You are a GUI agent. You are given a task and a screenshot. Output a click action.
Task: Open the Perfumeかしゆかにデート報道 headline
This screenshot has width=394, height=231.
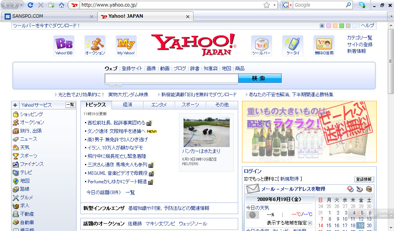(117, 181)
